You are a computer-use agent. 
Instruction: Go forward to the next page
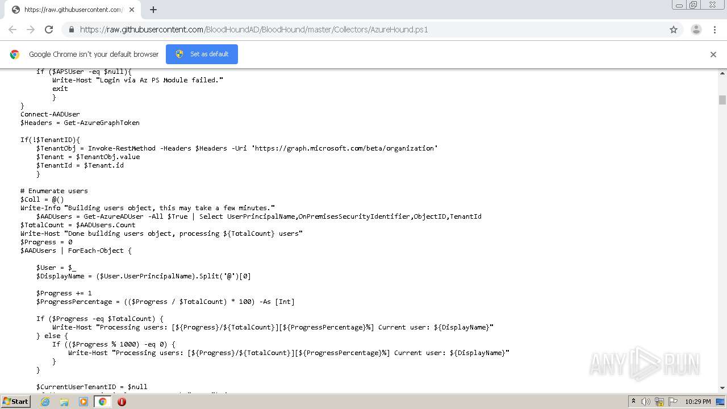31,30
